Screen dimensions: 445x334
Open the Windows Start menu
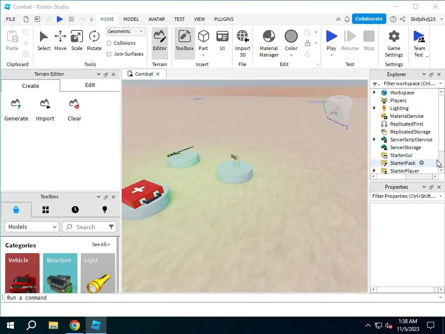10,325
